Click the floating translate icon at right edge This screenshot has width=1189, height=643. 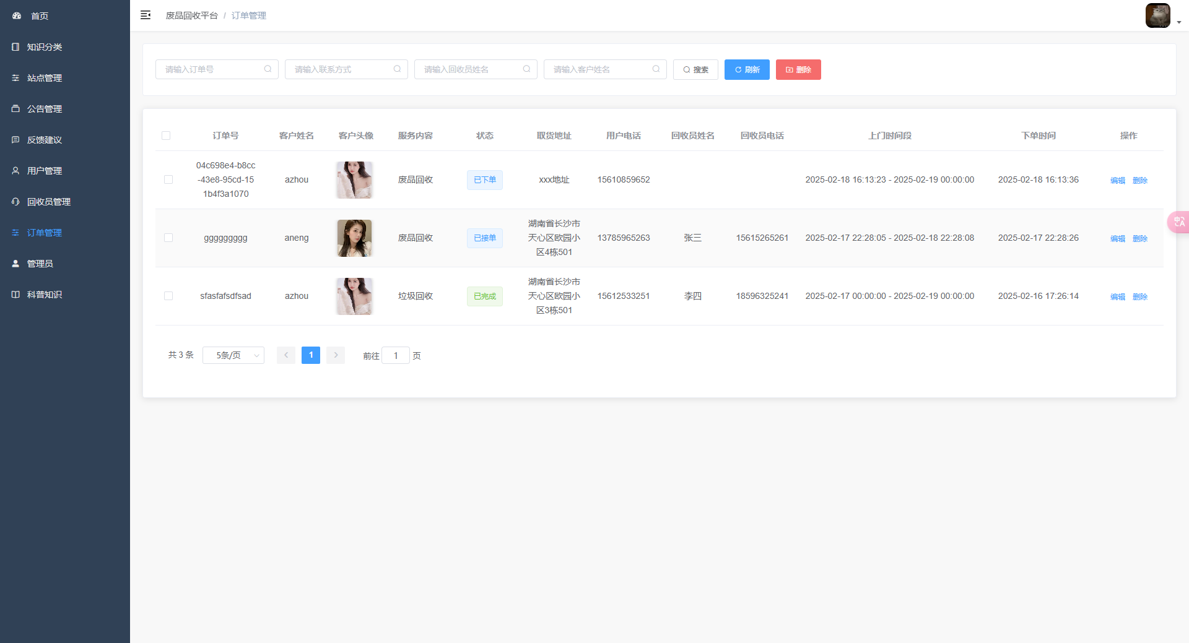point(1178,222)
